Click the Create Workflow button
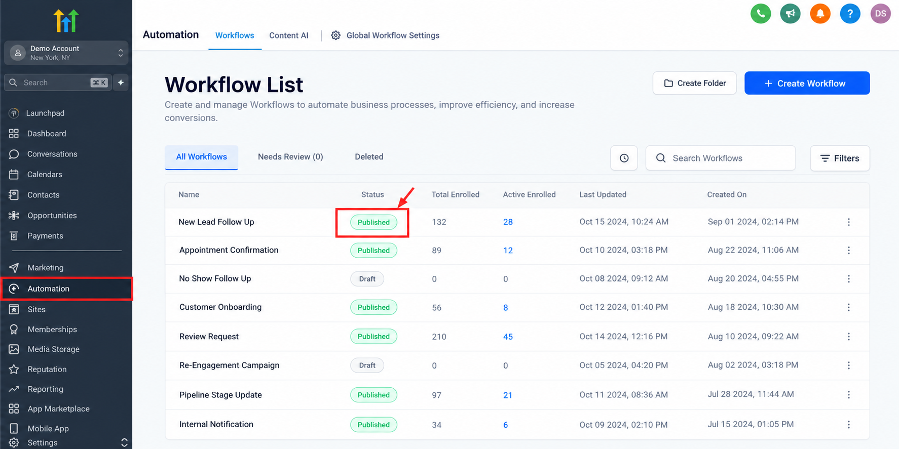 tap(807, 83)
